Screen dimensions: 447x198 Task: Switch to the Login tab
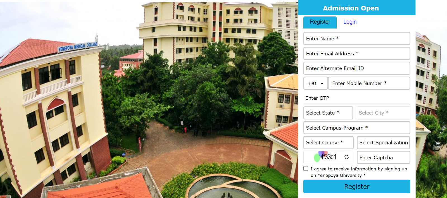coord(350,22)
